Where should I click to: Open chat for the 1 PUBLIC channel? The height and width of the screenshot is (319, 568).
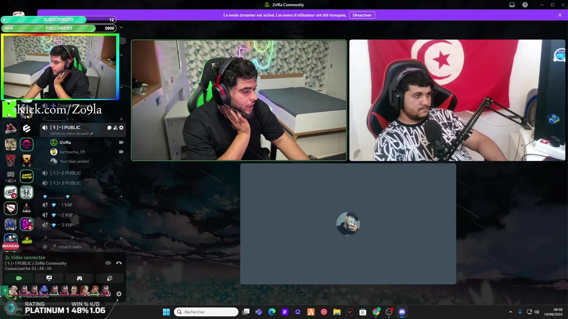coord(109,128)
